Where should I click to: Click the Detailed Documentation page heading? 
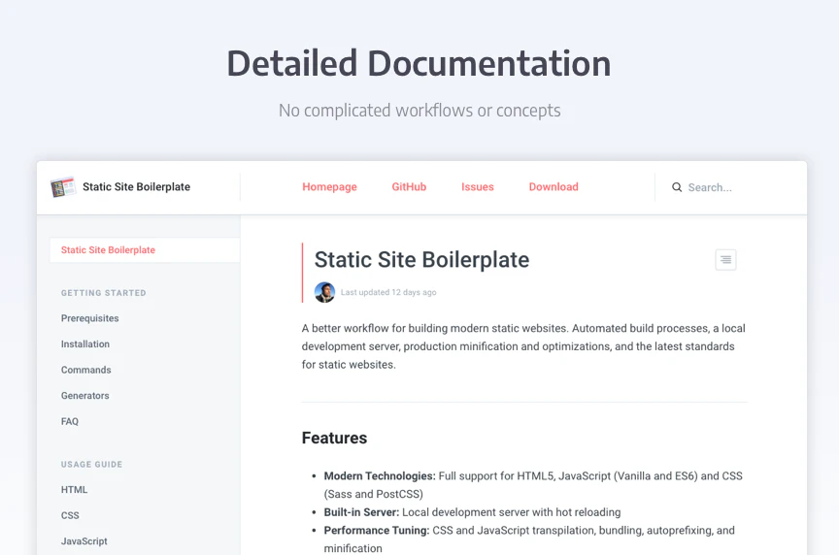(419, 63)
